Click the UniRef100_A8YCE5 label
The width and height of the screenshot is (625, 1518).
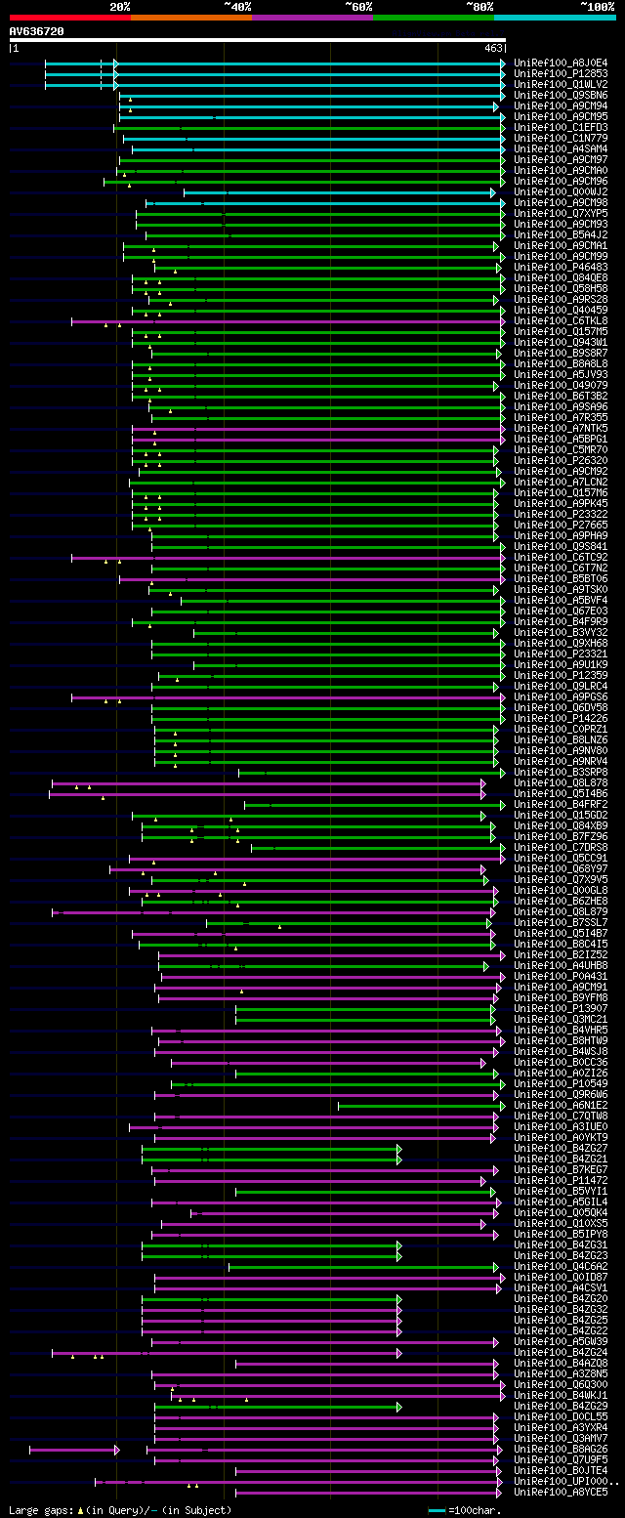[561, 1492]
